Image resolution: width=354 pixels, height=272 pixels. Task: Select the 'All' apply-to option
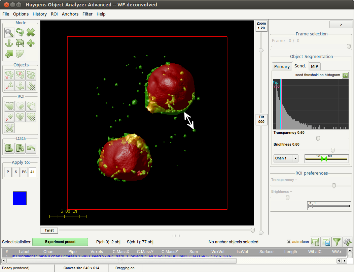[x=32, y=172]
